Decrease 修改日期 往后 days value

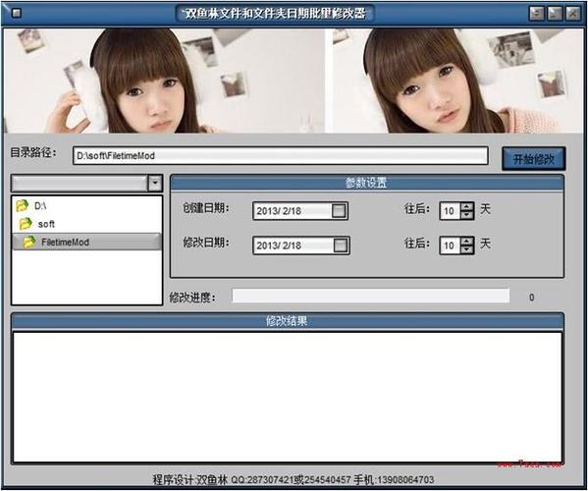click(x=467, y=249)
